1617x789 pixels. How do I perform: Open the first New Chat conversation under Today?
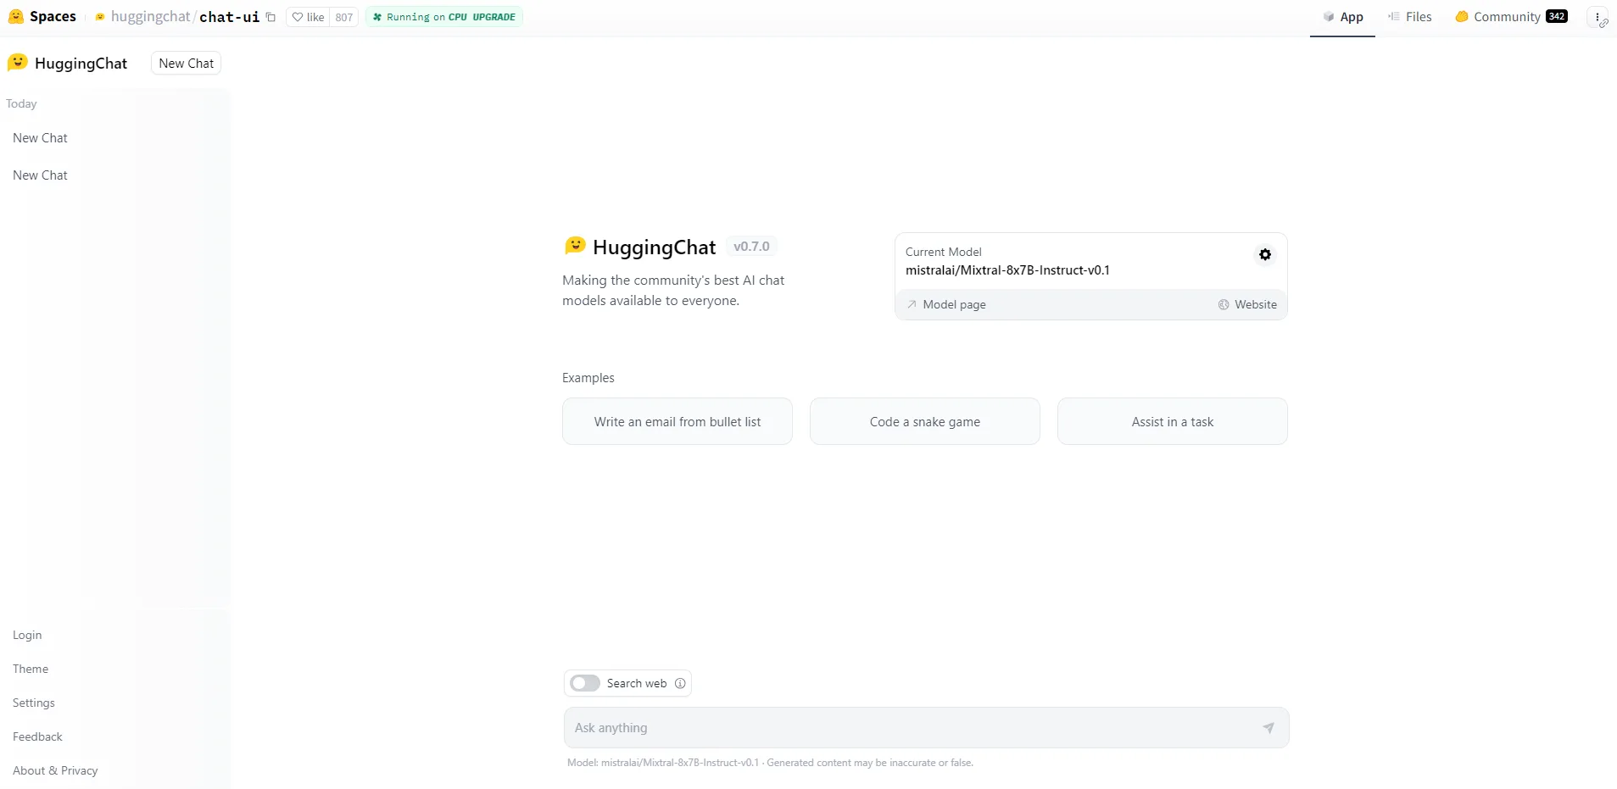[40, 138]
